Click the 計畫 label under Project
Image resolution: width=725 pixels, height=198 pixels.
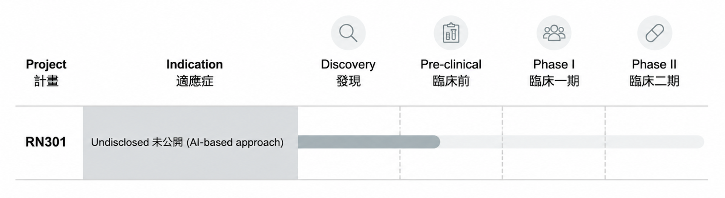click(46, 81)
